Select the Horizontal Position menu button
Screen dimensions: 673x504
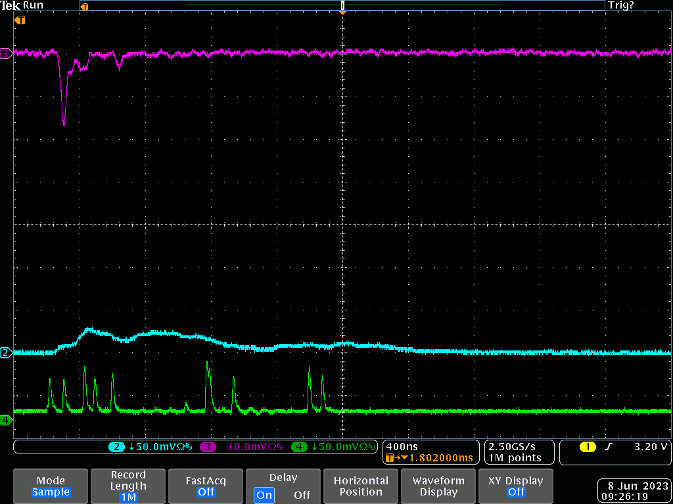[x=361, y=486]
